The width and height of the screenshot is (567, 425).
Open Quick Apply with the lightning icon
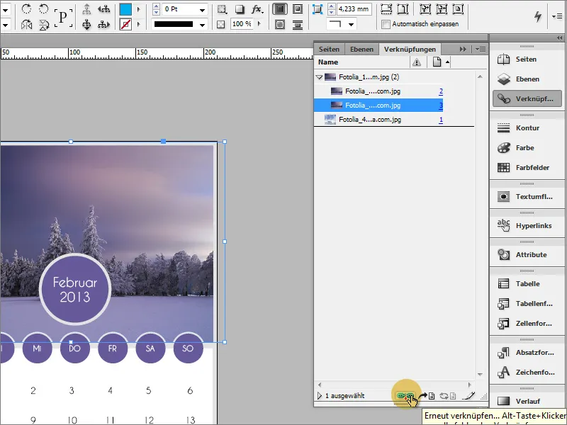click(x=538, y=16)
